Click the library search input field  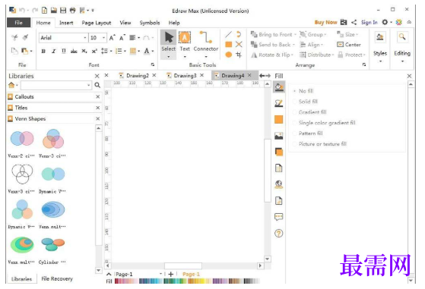(x=56, y=85)
